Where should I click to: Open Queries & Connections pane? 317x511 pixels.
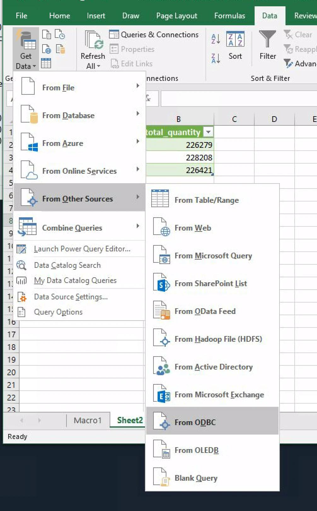pyautogui.click(x=154, y=34)
